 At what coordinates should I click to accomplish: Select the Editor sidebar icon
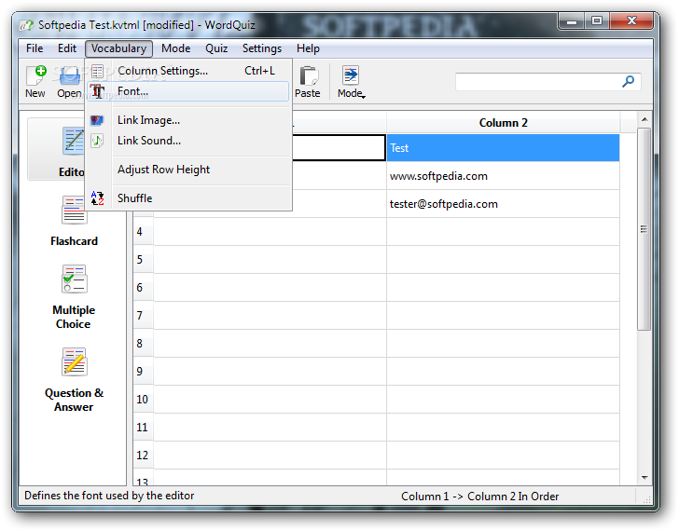74,141
